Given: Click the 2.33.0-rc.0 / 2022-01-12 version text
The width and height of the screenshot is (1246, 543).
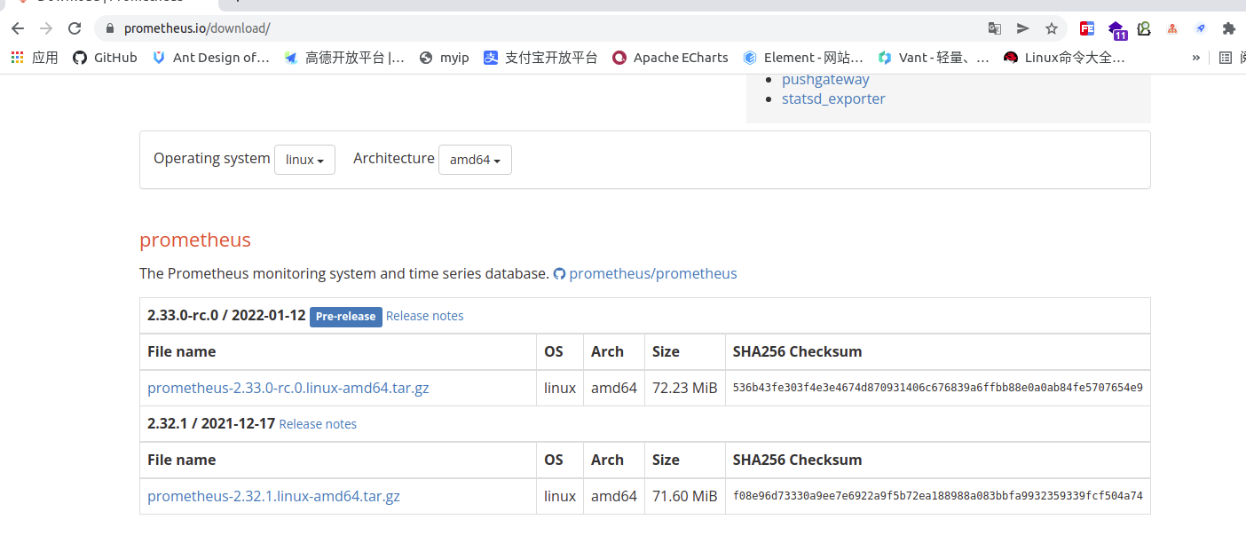Looking at the screenshot, I should pos(226,316).
